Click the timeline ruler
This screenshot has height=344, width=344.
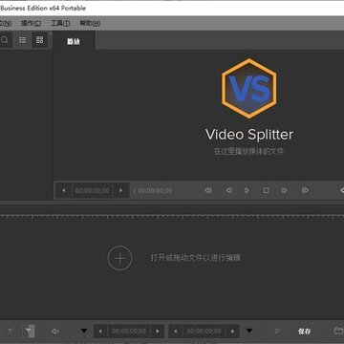[x=172, y=217]
